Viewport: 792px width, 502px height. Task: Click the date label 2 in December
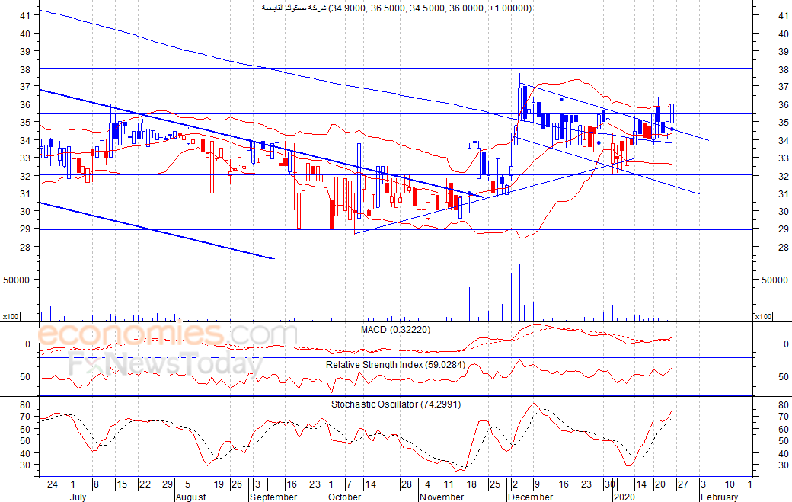[x=515, y=484]
